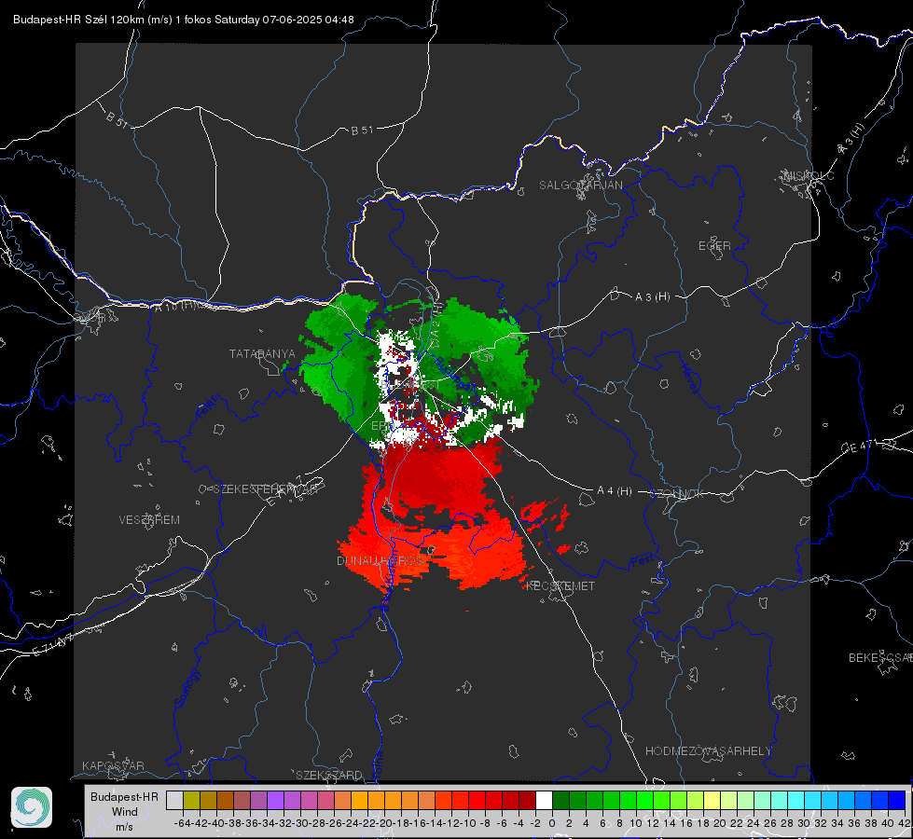Click the -64 legend tick value
The image size is (913, 839).
(x=182, y=823)
